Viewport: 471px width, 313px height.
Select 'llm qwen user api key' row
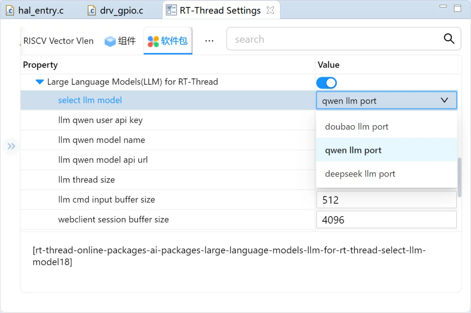pos(168,120)
